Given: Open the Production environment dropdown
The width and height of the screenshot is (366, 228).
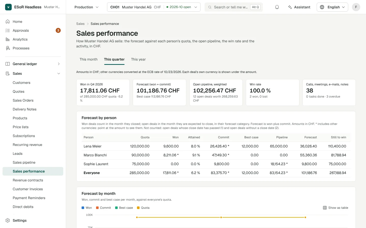Looking at the screenshot, I should 86,7.
